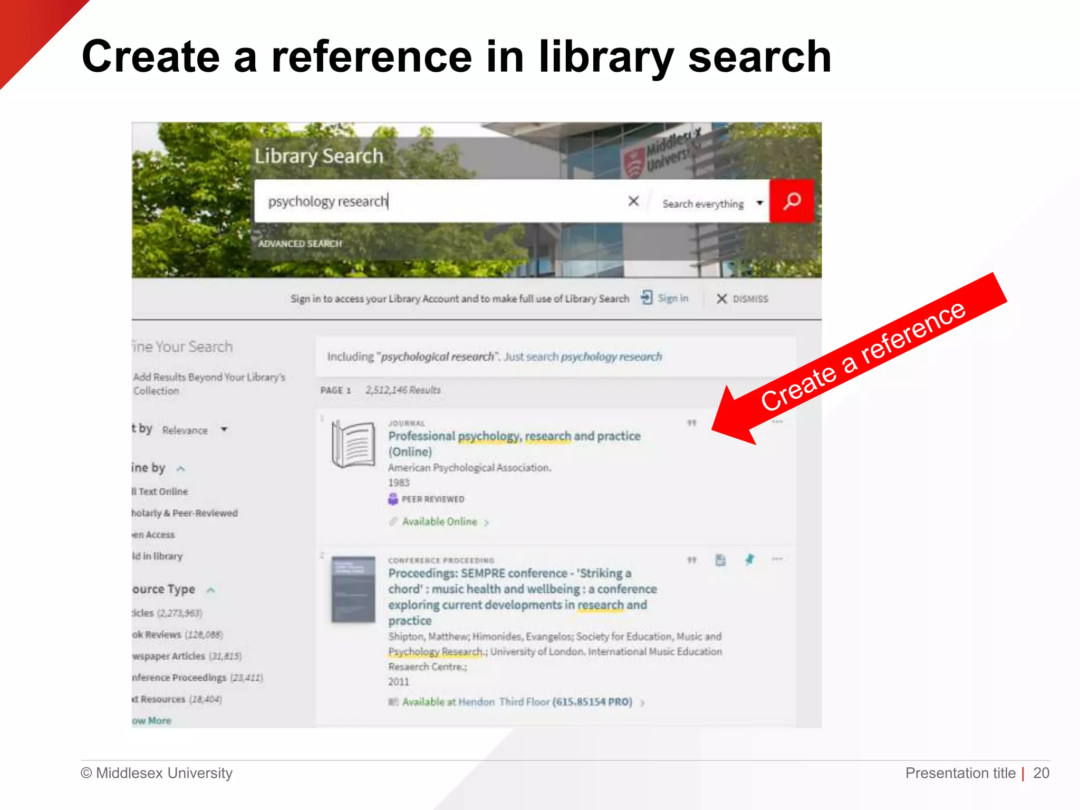
Task: Click the PEER REVIEWED label
Action: pyautogui.click(x=433, y=499)
